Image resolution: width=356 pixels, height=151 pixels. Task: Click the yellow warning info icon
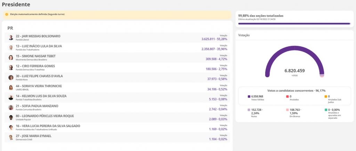tap(7, 15)
